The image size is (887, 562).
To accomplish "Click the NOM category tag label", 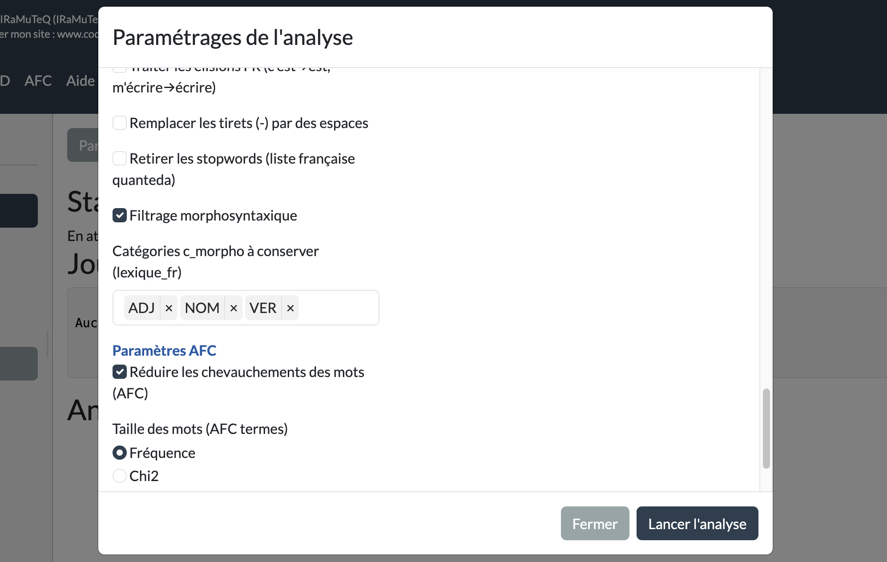I will pos(202,308).
